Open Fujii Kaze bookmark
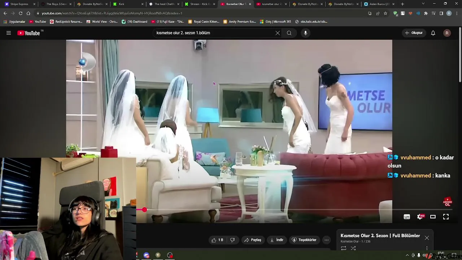This screenshot has height=260, width=462. click(x=168, y=22)
